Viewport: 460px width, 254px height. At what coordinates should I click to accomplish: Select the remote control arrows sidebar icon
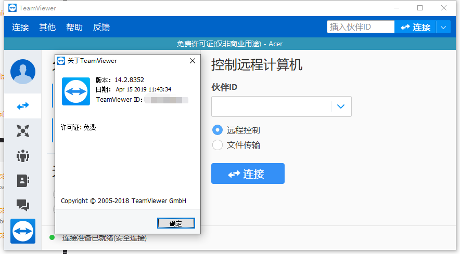[23, 106]
